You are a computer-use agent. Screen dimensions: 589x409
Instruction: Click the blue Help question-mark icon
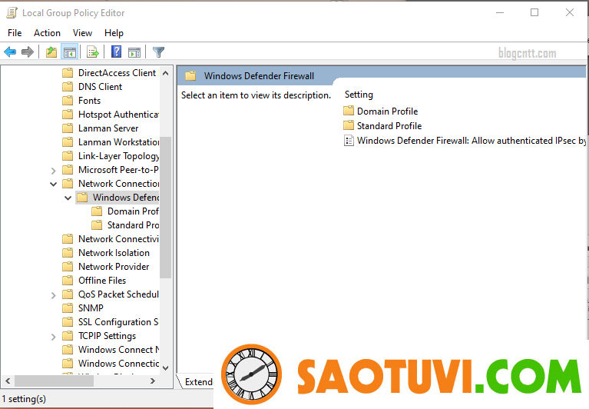point(117,52)
